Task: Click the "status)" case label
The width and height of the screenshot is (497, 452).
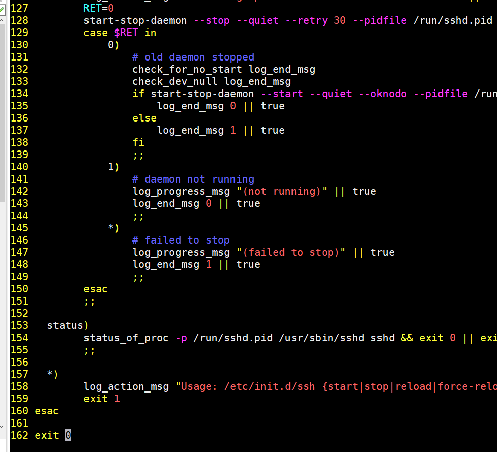Action: (67, 325)
